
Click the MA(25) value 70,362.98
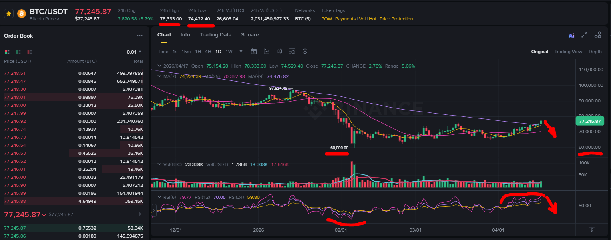(234, 76)
